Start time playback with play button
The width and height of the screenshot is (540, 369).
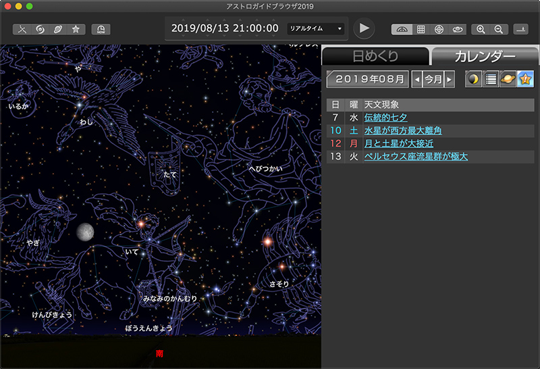(364, 28)
